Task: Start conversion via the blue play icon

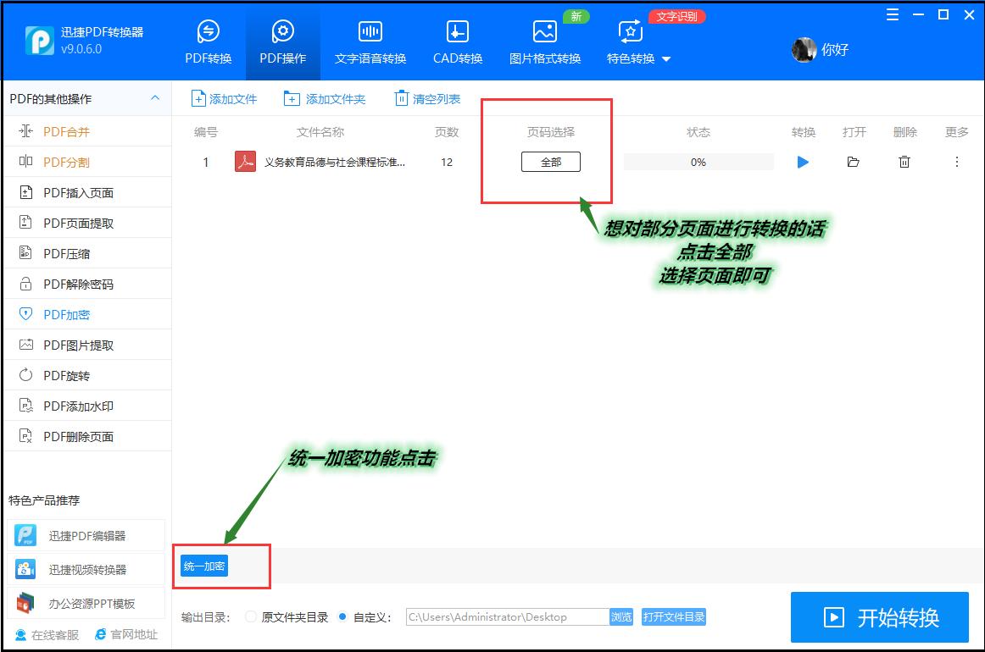Action: point(802,162)
